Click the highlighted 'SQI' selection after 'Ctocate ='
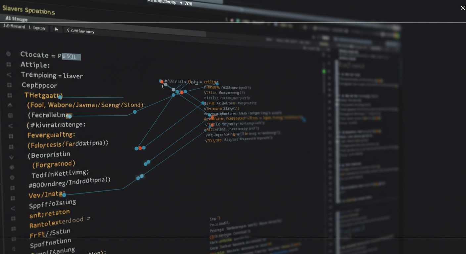Screen dimensions: 466x254 71,57
